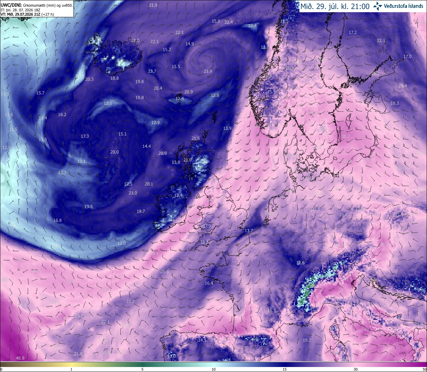Pick the 10 mm mark on color scale

point(213,369)
